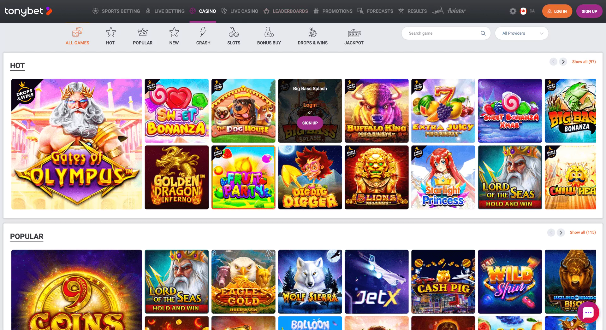Open Balloon game tile
The image size is (606, 330).
[310, 323]
